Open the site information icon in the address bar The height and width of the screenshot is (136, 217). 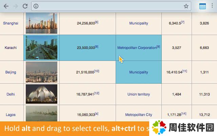click(36, 6)
